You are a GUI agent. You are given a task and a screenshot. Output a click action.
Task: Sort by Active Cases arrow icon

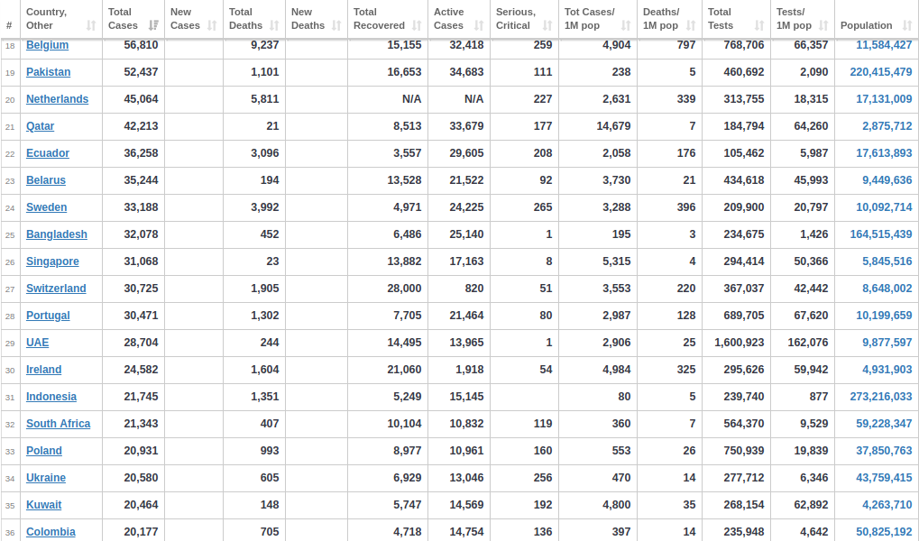[479, 25]
